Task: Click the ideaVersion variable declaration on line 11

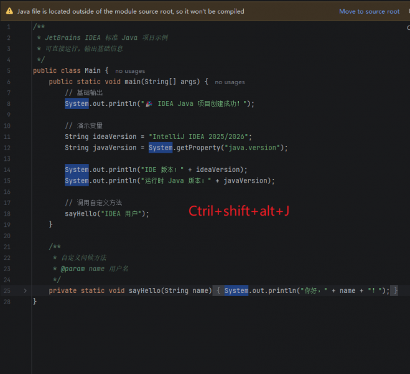Action: pos(114,137)
